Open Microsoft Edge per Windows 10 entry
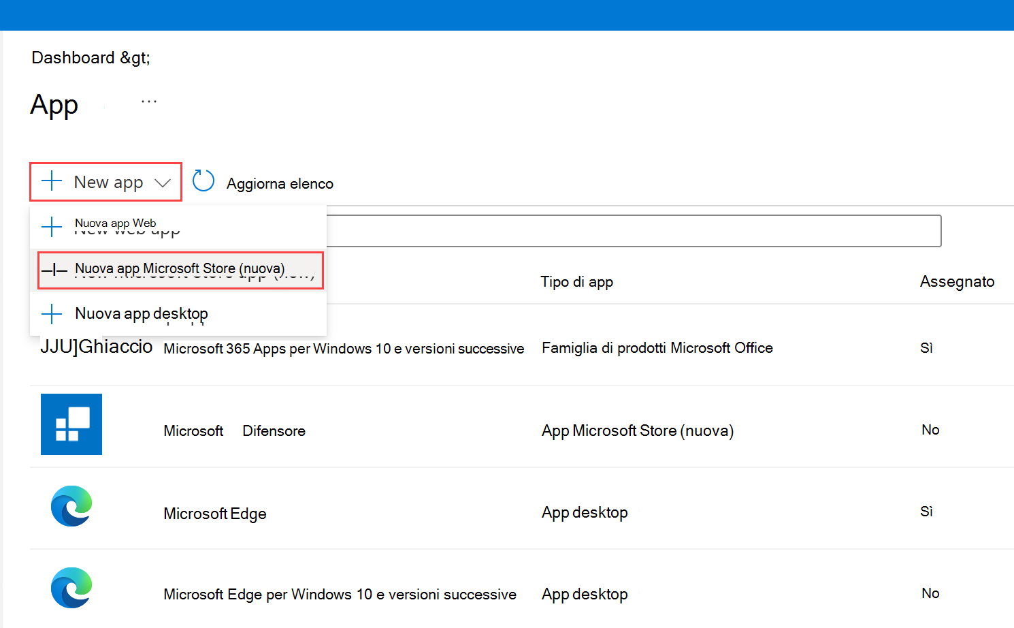The image size is (1014, 628). (340, 595)
